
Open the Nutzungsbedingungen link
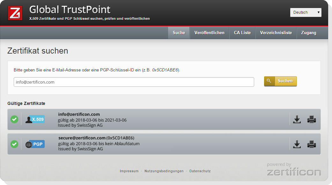[164, 171]
